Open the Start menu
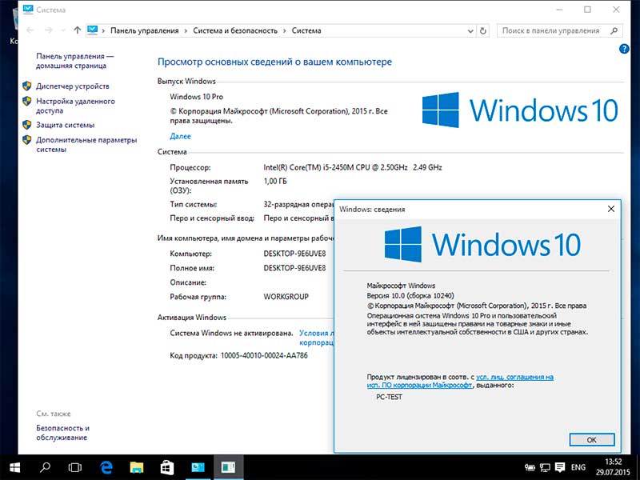This screenshot has height=480, width=640. click(14, 467)
